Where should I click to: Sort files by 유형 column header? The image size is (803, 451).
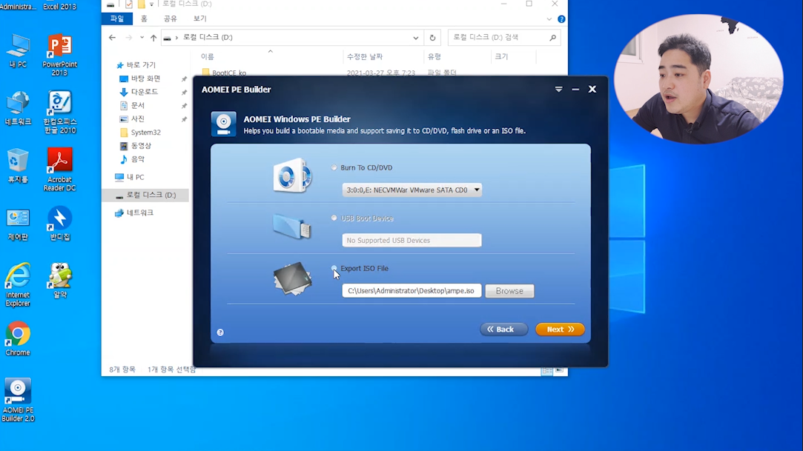pos(434,57)
